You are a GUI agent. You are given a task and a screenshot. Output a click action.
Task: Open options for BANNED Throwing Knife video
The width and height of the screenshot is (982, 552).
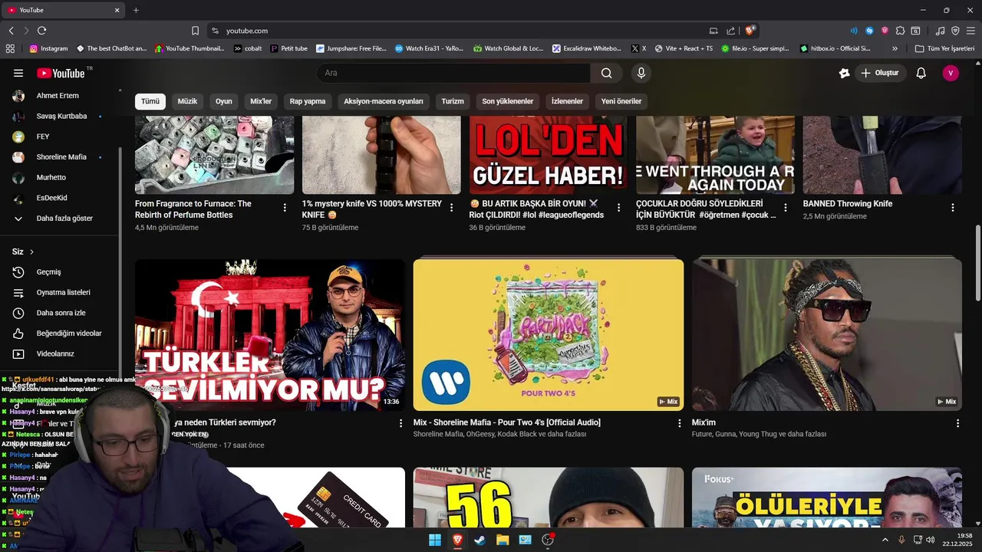[x=953, y=208]
